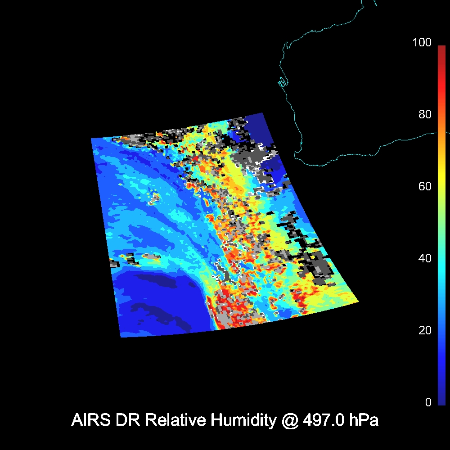Pick the dark red top of the colorbar
This screenshot has width=450, height=450.
tap(441, 49)
